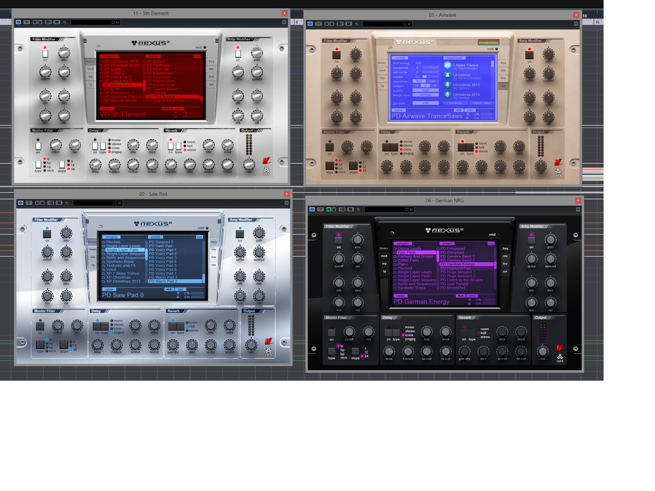This screenshot has width=655, height=491.
Task: Toggle Reverb on switch in 5th Element
Action: tap(171, 146)
